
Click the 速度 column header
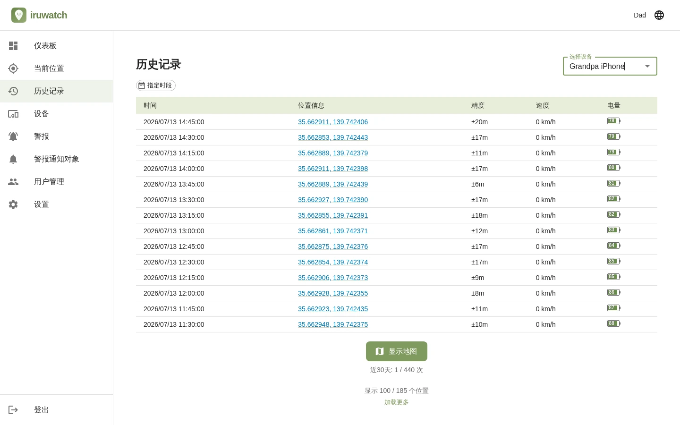[543, 106]
